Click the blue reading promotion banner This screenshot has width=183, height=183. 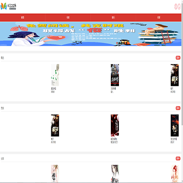[90, 34]
